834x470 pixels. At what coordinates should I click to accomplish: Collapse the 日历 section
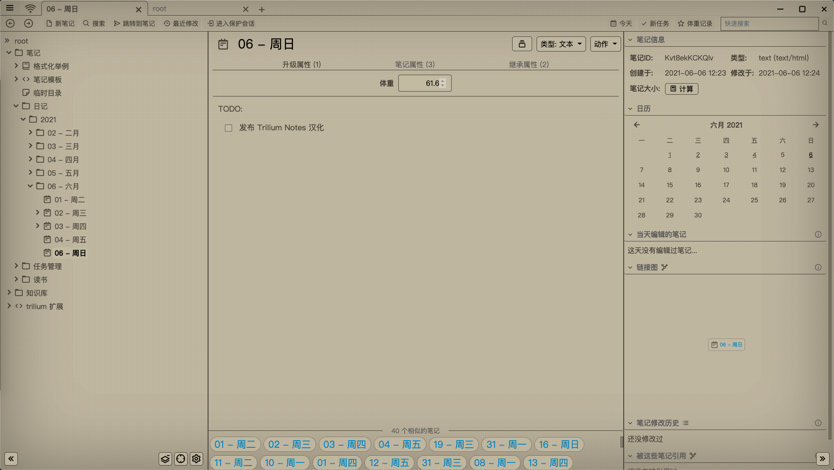(630, 108)
